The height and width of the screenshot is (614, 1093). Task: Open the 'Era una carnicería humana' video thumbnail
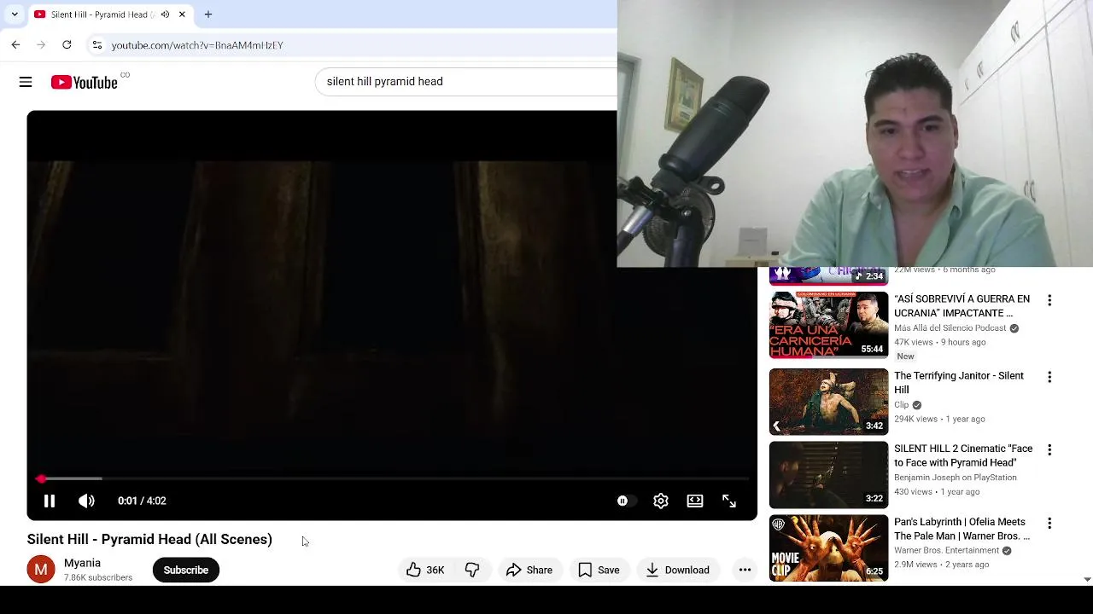point(828,325)
